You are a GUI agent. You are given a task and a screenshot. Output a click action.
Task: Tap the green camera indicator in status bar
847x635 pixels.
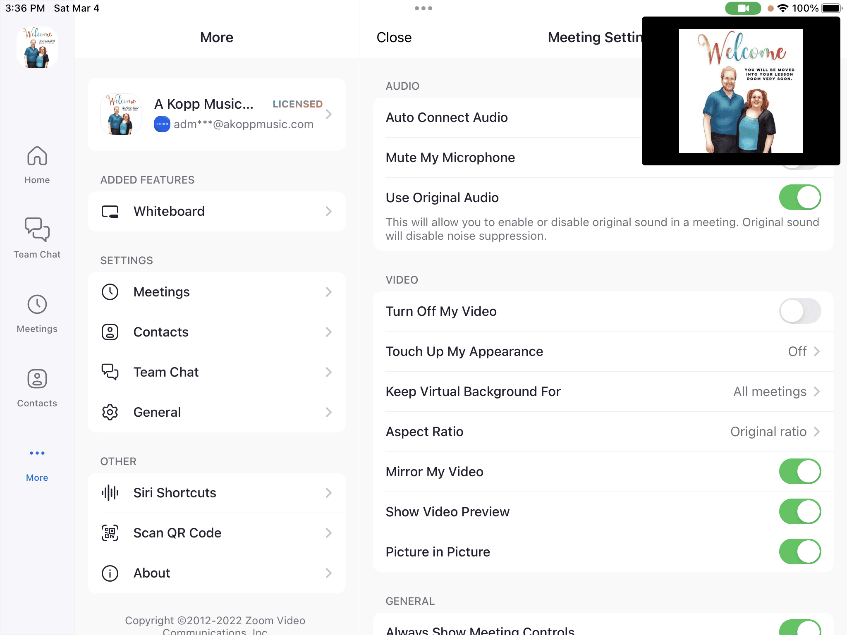click(x=743, y=8)
